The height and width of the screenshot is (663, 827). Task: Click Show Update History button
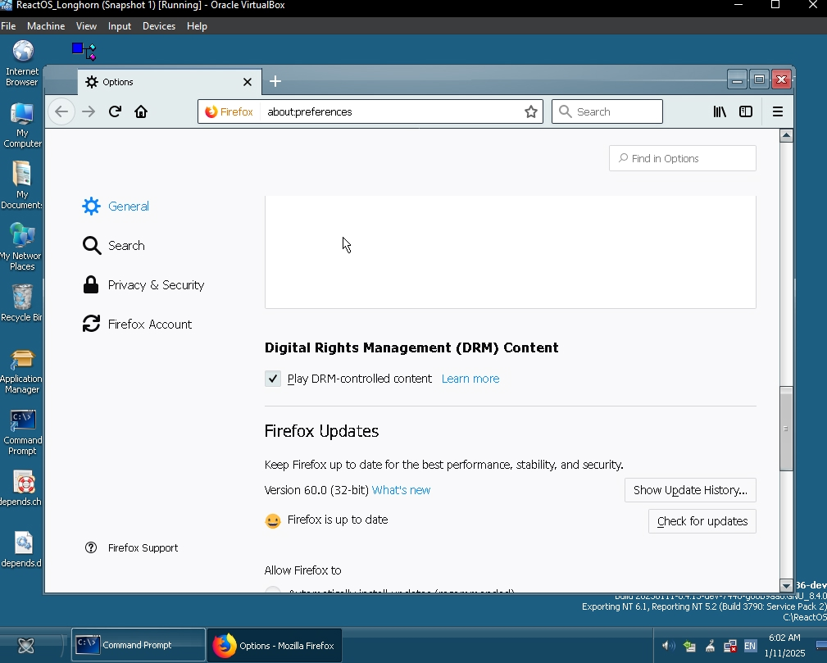[690, 490]
